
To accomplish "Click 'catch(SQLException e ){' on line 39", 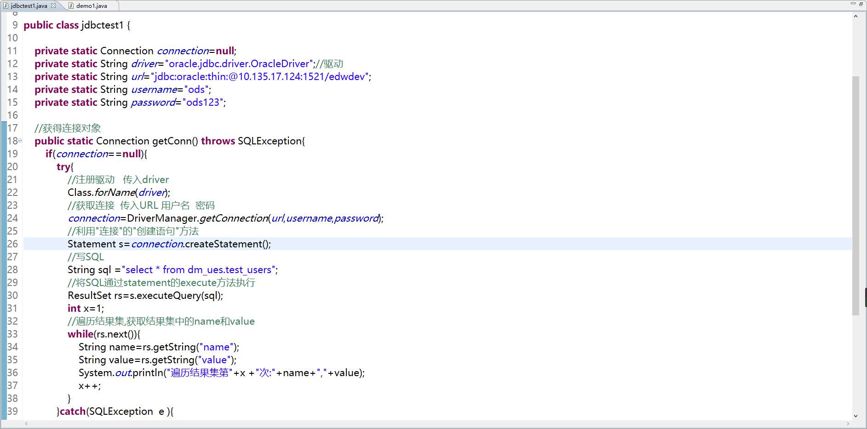I will point(116,412).
